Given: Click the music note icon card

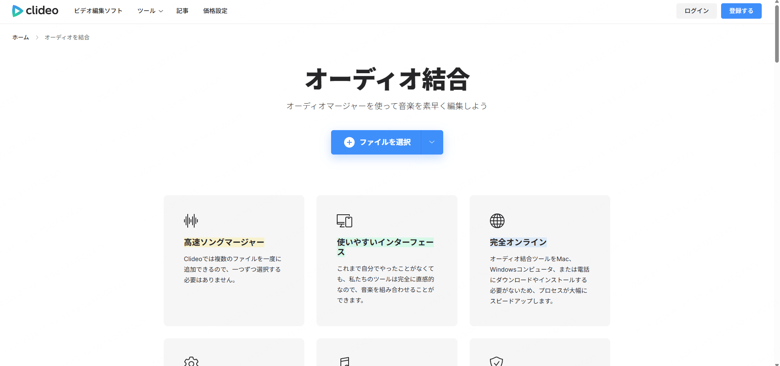Looking at the screenshot, I should point(344,362).
